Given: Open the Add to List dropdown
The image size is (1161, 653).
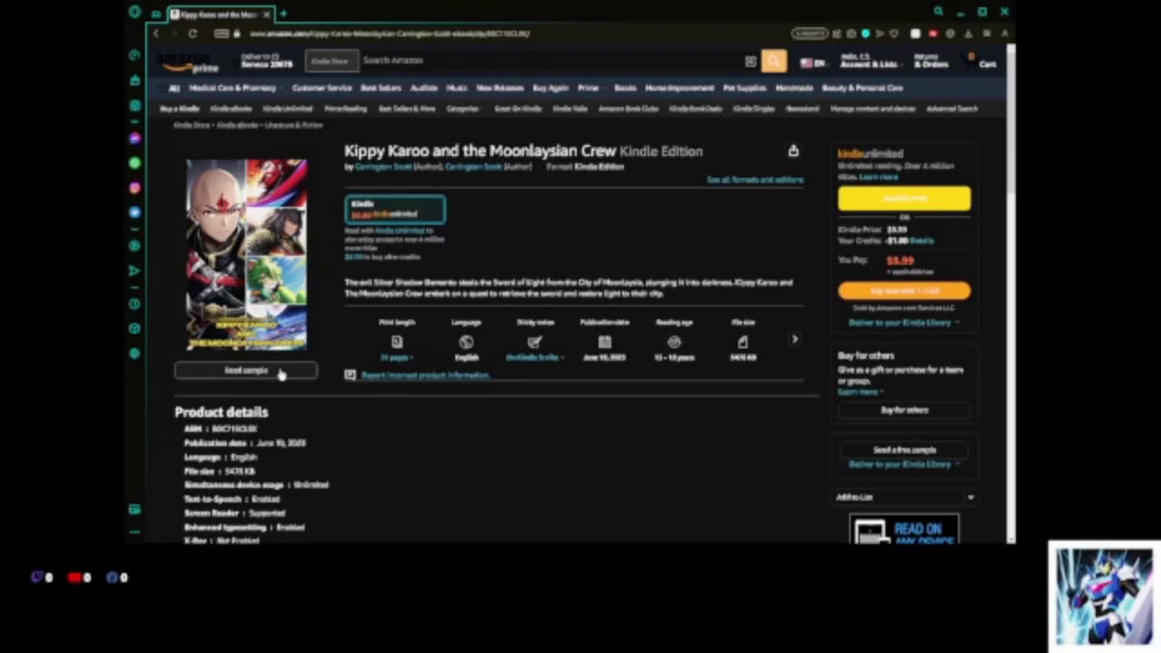Looking at the screenshot, I should click(904, 497).
